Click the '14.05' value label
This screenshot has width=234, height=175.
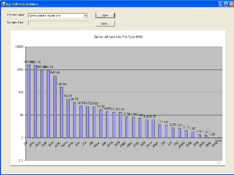[x=107, y=109]
